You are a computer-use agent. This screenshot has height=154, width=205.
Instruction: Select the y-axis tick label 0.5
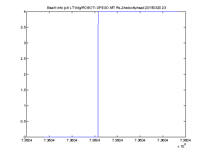[23, 122]
